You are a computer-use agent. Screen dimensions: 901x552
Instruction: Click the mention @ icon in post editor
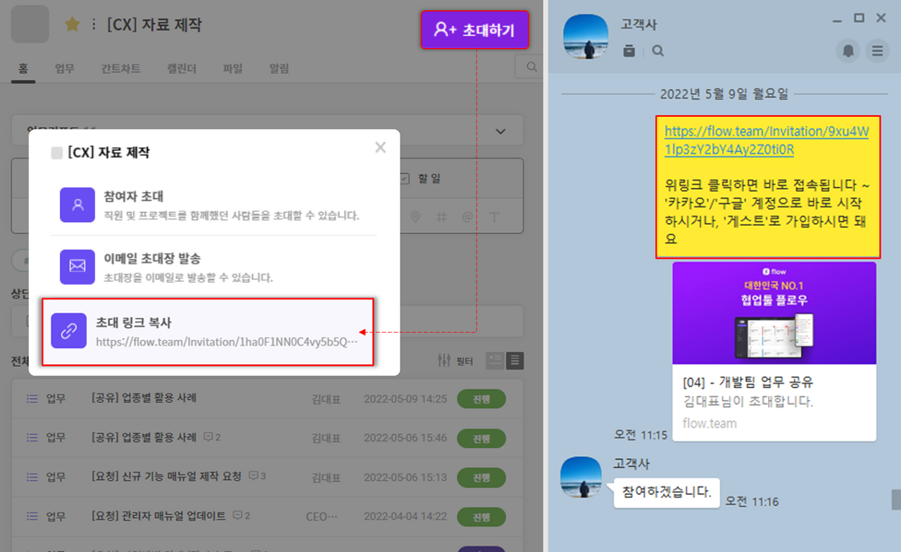[x=467, y=217]
